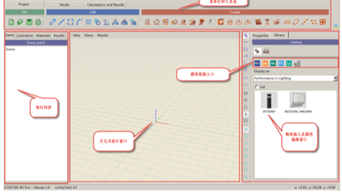
Task: Open the Views menu in design window
Action: click(89, 35)
